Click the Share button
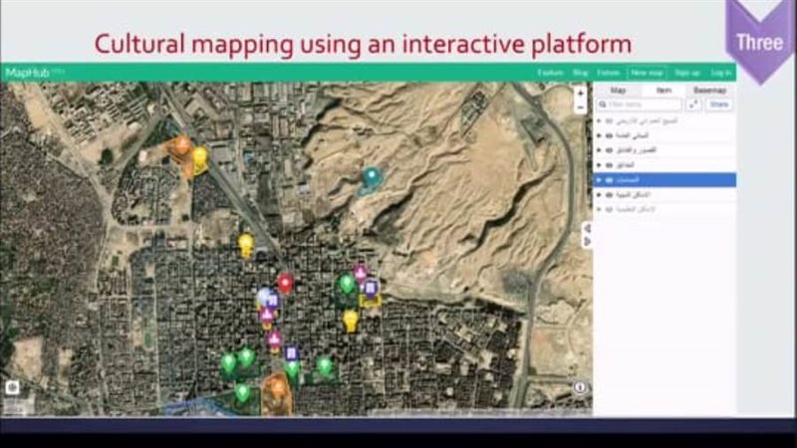The width and height of the screenshot is (797, 448). 718,105
